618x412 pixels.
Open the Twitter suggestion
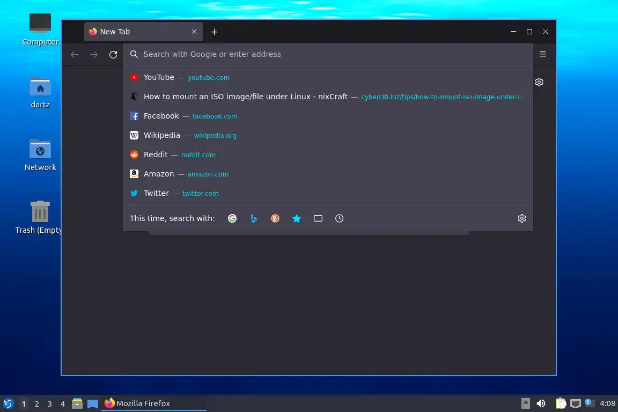pos(328,193)
